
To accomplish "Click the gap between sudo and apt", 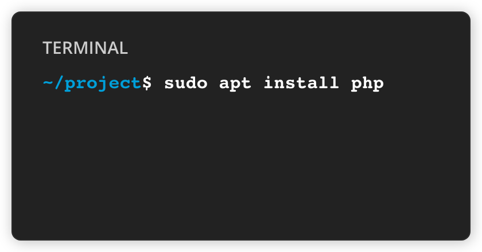I will point(213,83).
